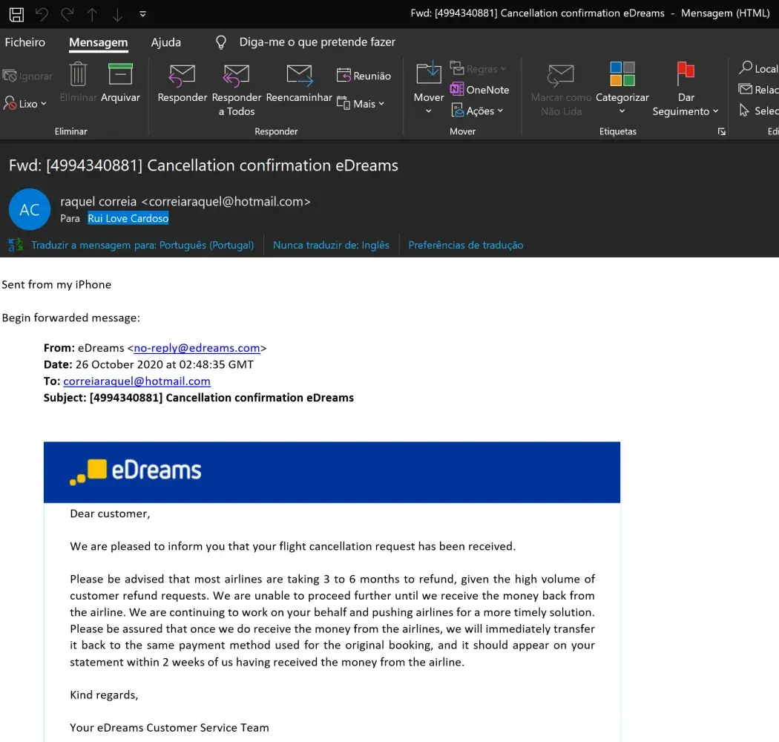
Task: Expand the Mover dropdown
Action: [x=428, y=111]
